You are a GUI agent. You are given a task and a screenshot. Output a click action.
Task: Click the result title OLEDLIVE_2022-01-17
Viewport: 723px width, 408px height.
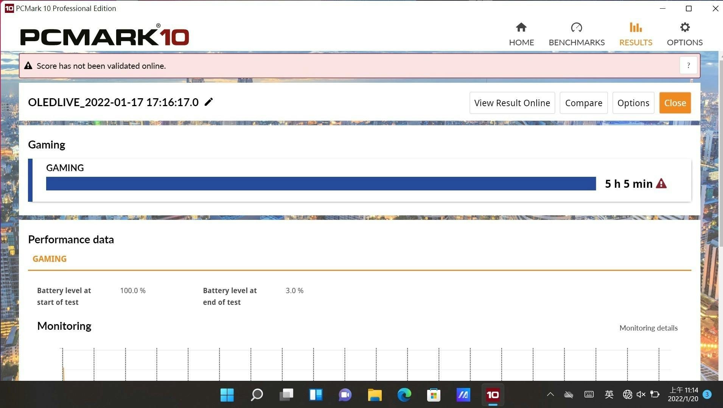[113, 102]
